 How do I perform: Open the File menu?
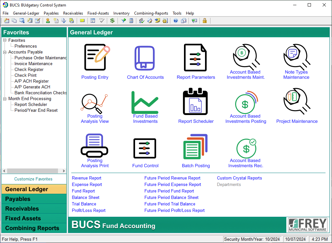(x=6, y=13)
